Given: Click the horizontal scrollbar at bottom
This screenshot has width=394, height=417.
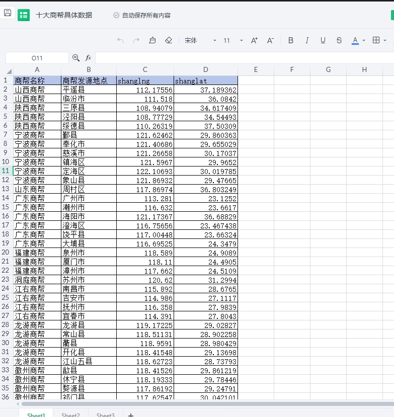Looking at the screenshot, I should pyautogui.click(x=207, y=404).
